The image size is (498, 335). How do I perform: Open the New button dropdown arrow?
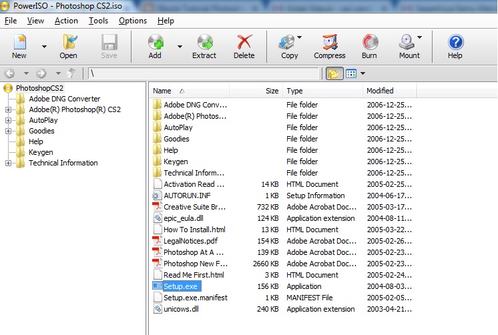tap(45, 46)
